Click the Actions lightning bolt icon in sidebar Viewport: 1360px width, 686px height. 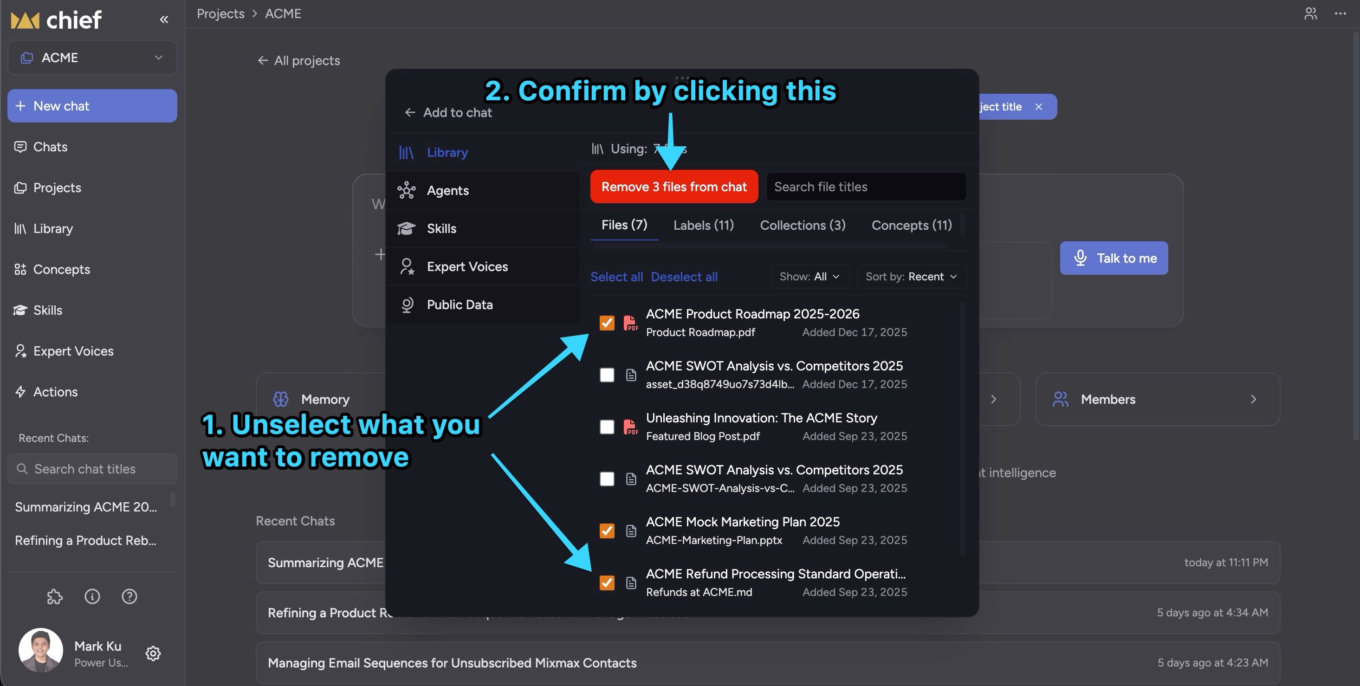(x=20, y=392)
